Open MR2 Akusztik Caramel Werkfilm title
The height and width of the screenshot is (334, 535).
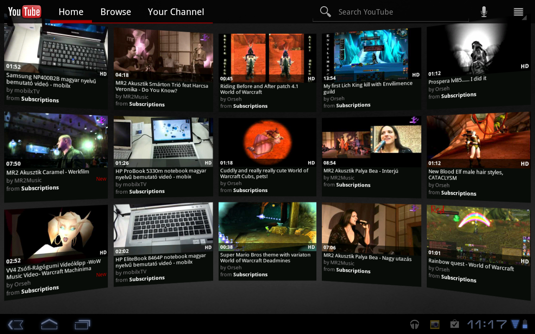48,172
